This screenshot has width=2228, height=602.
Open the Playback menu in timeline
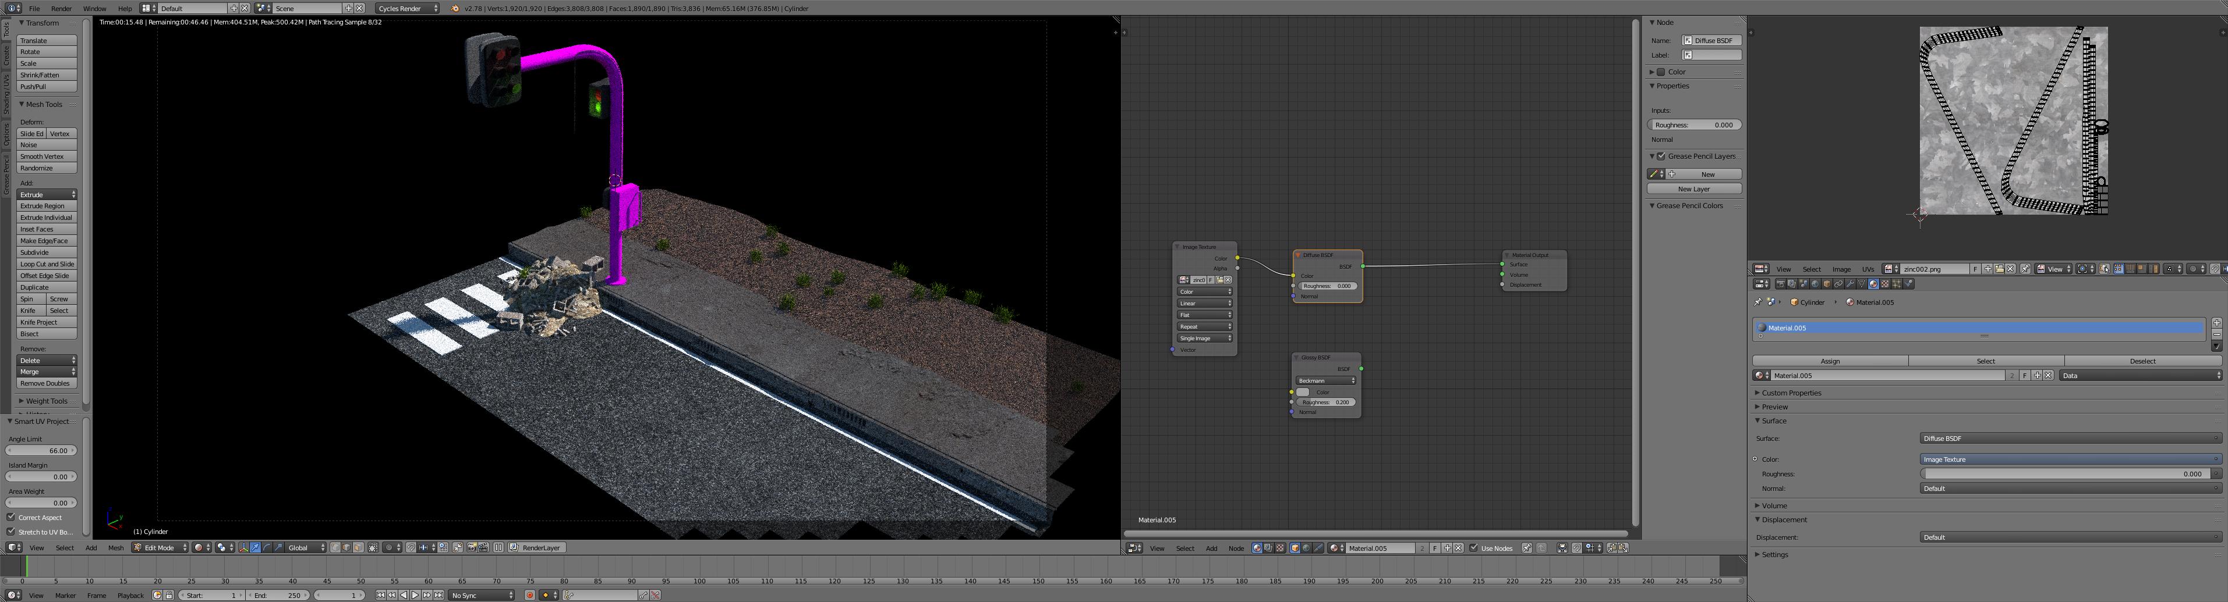[x=130, y=595]
